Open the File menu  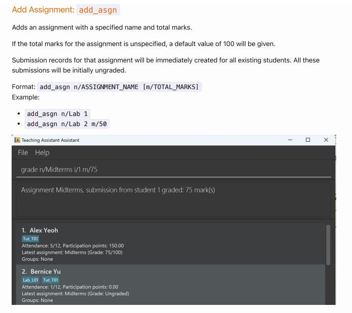tap(23, 152)
